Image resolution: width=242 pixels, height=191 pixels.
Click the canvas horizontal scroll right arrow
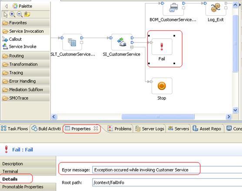tap(229, 116)
